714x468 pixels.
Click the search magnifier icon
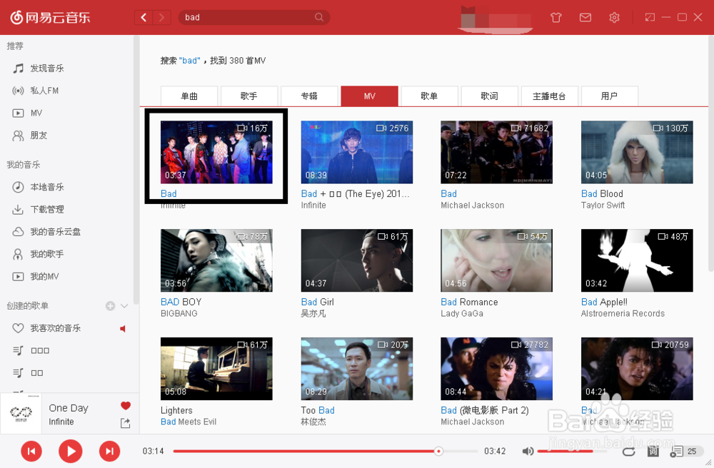click(x=318, y=17)
